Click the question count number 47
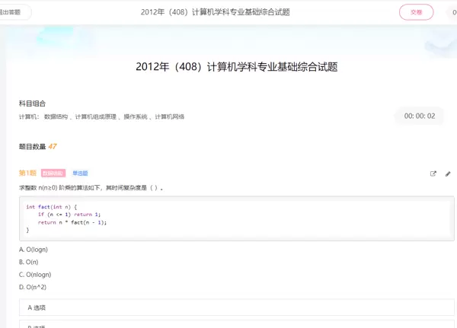Image resolution: width=457 pixels, height=328 pixels. (x=52, y=146)
